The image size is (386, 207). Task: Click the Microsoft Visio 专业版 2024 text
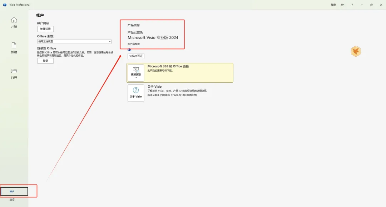pyautogui.click(x=153, y=37)
